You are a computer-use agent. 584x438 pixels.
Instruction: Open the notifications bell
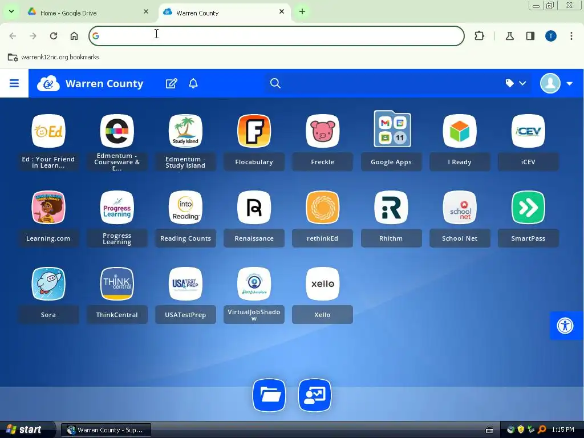pyautogui.click(x=193, y=83)
